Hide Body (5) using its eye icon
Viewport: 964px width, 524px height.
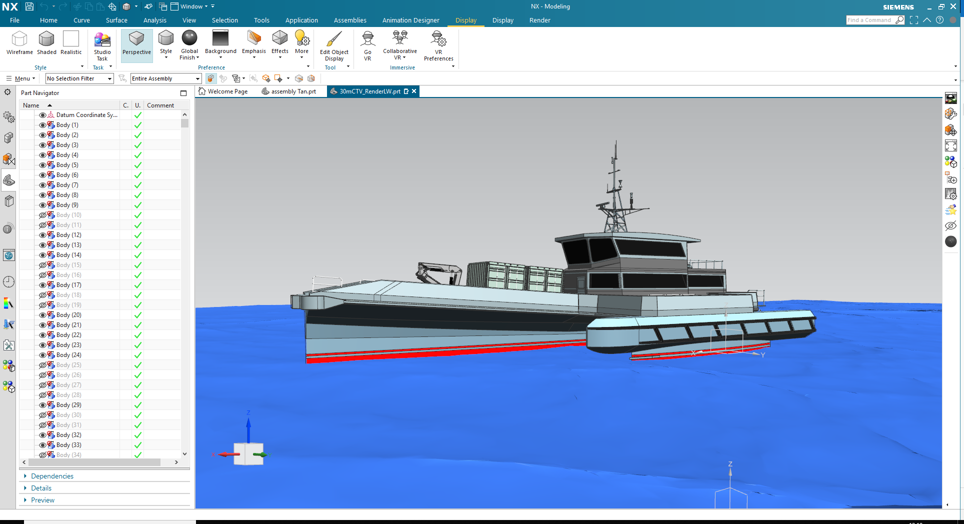pyautogui.click(x=42, y=165)
